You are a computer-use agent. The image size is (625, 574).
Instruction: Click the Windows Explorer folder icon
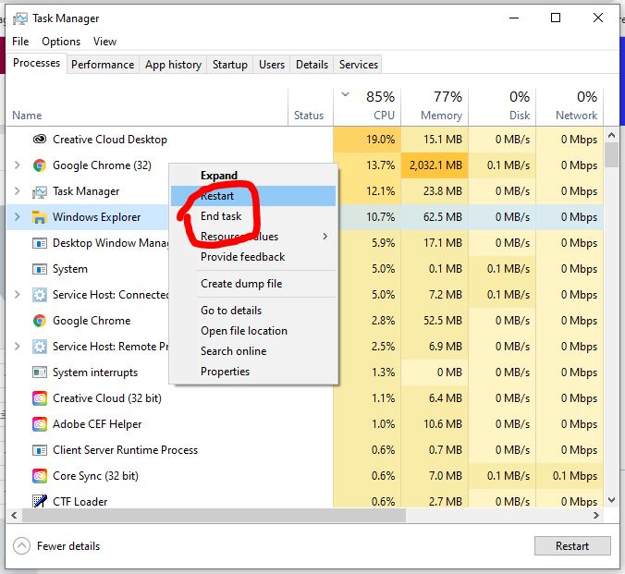[40, 217]
